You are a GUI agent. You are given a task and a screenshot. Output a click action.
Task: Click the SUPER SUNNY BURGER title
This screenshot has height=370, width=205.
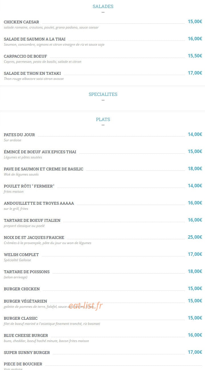(27, 353)
